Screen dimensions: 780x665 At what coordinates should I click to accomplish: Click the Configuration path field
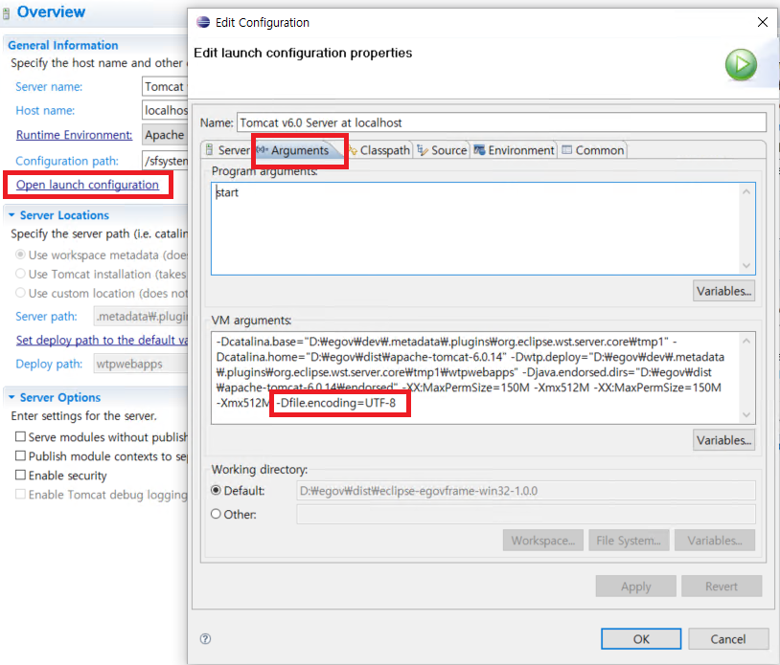pos(165,161)
